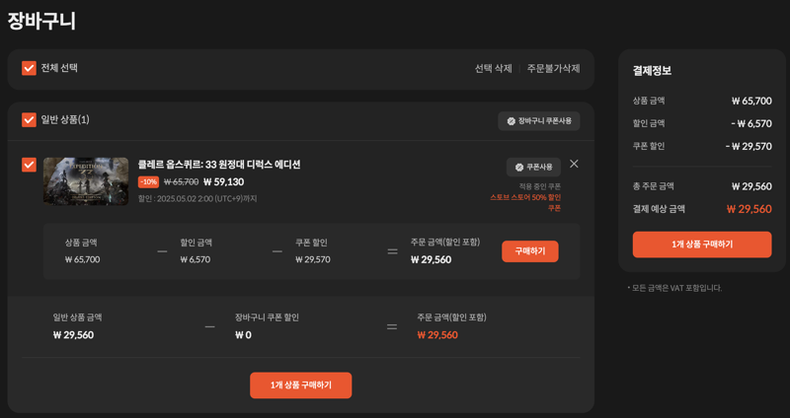Click the coupon icon in 장바구니 쿠폰사용

(x=511, y=121)
